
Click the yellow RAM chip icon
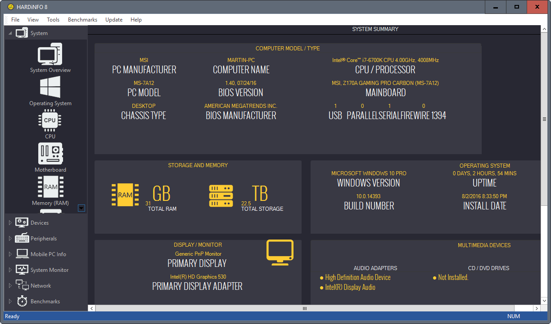[126, 195]
